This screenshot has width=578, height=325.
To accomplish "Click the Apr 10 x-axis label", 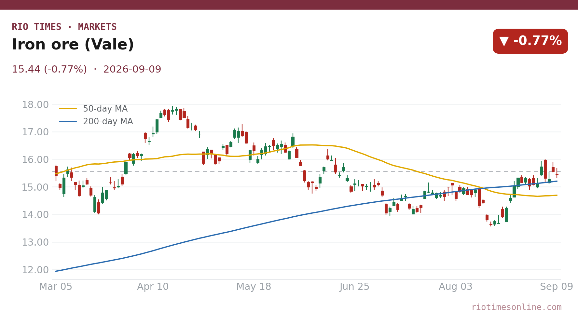I will [x=153, y=287].
